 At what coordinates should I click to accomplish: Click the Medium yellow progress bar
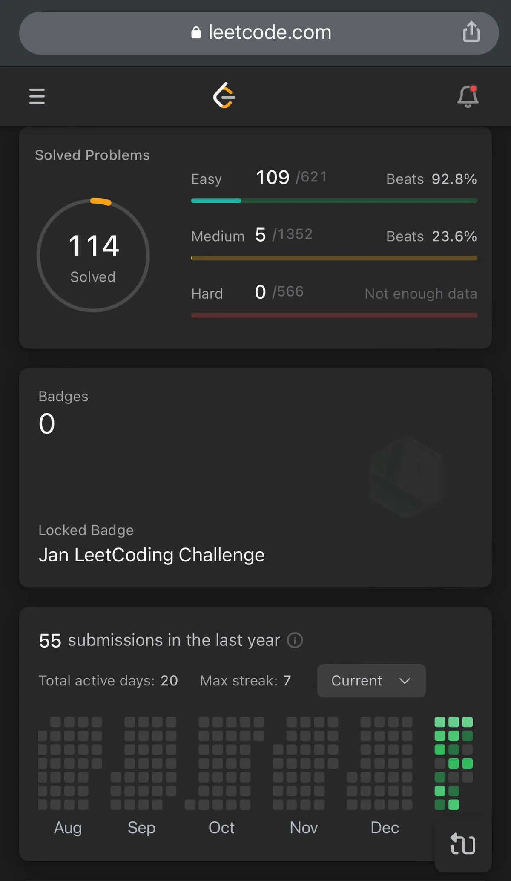(334, 258)
